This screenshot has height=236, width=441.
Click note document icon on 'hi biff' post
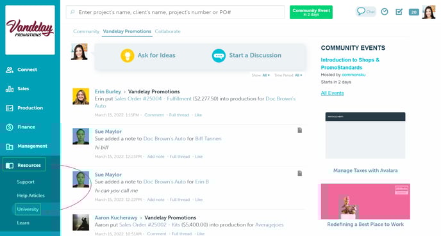300,130
